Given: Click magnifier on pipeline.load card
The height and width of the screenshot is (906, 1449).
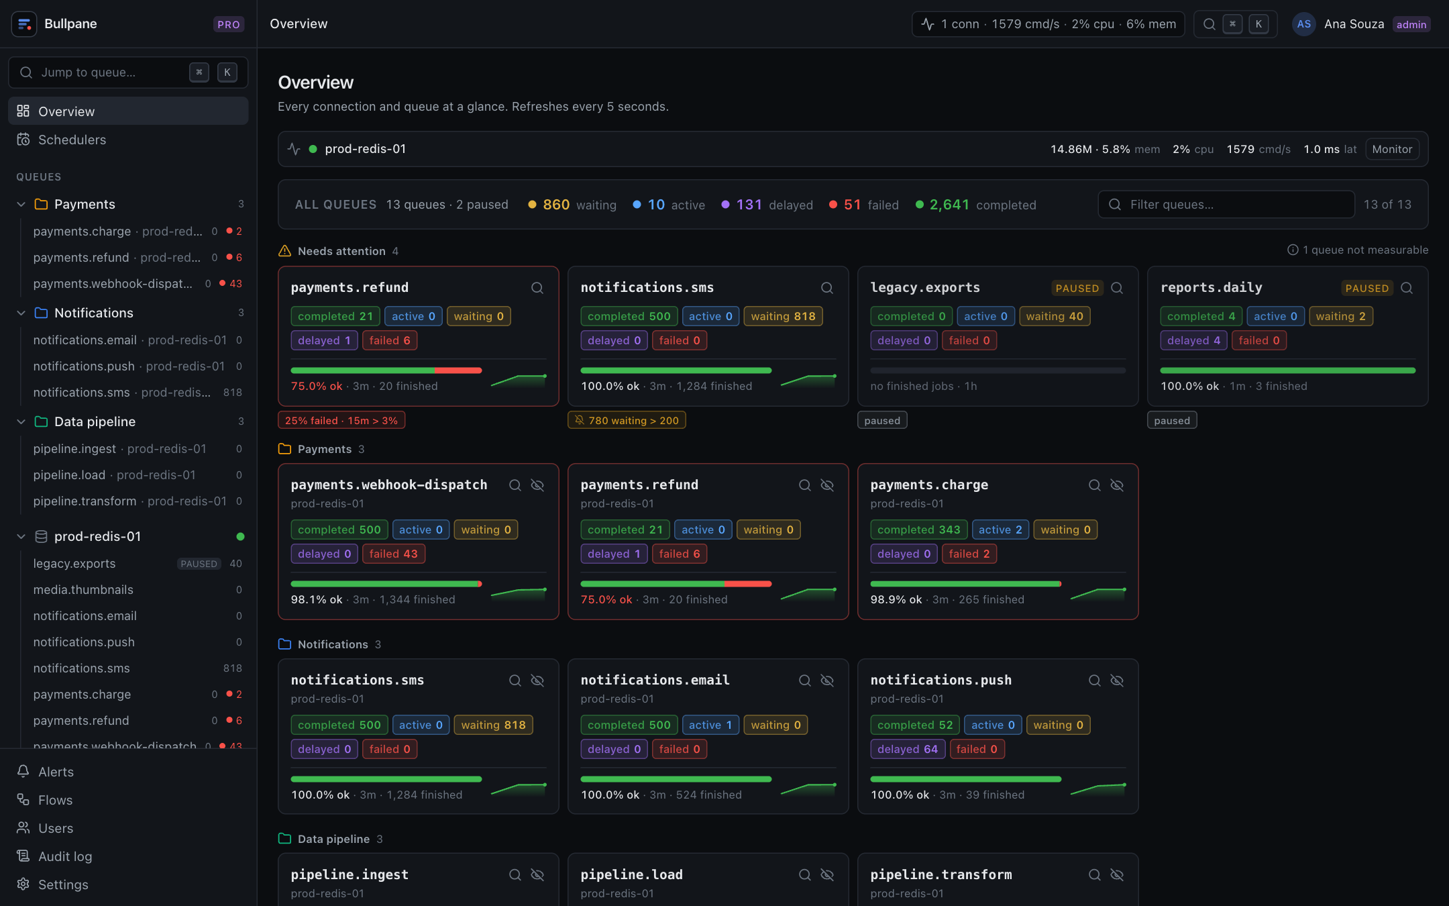Looking at the screenshot, I should point(805,875).
